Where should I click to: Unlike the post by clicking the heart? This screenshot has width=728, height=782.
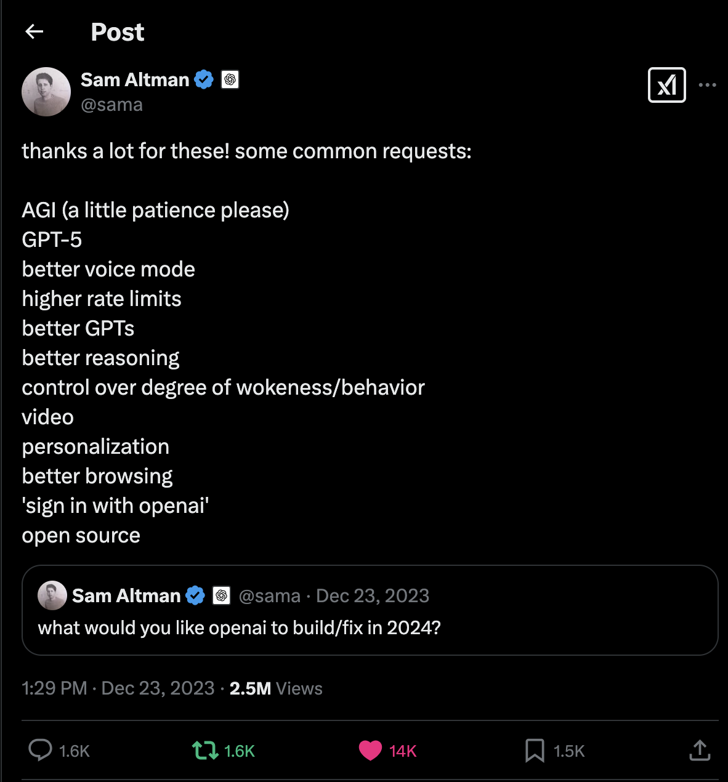pos(370,751)
